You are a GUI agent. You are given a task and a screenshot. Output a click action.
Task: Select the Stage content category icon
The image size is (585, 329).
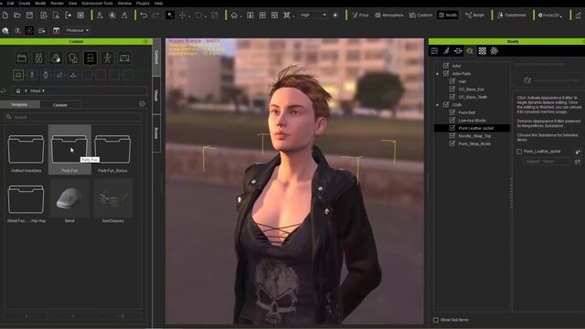[x=124, y=58]
